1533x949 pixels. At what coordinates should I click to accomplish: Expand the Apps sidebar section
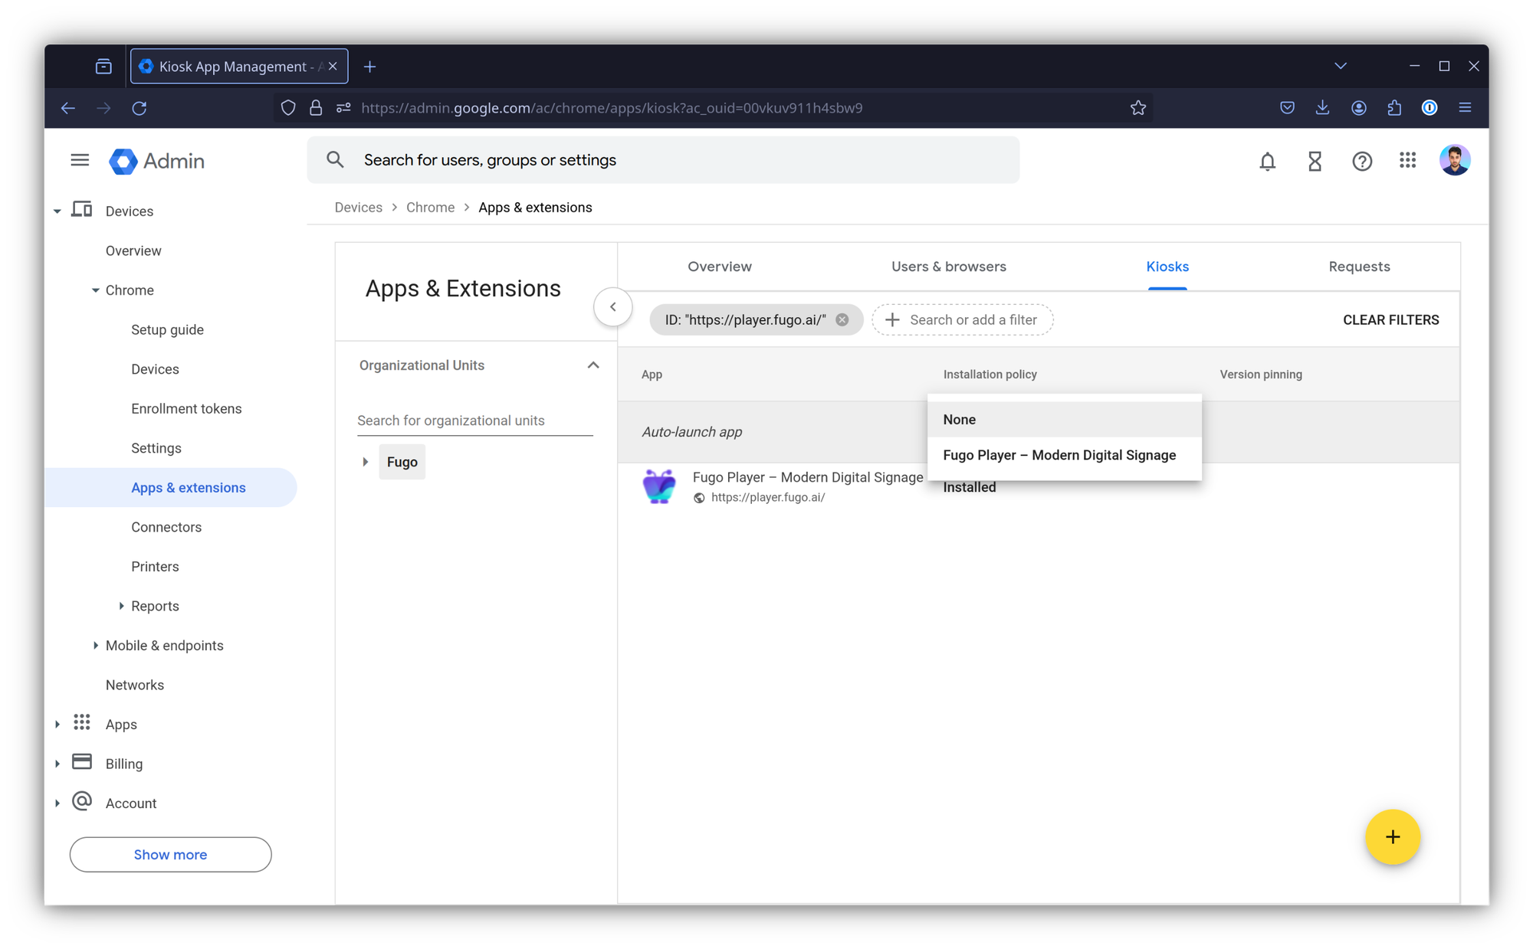point(57,725)
